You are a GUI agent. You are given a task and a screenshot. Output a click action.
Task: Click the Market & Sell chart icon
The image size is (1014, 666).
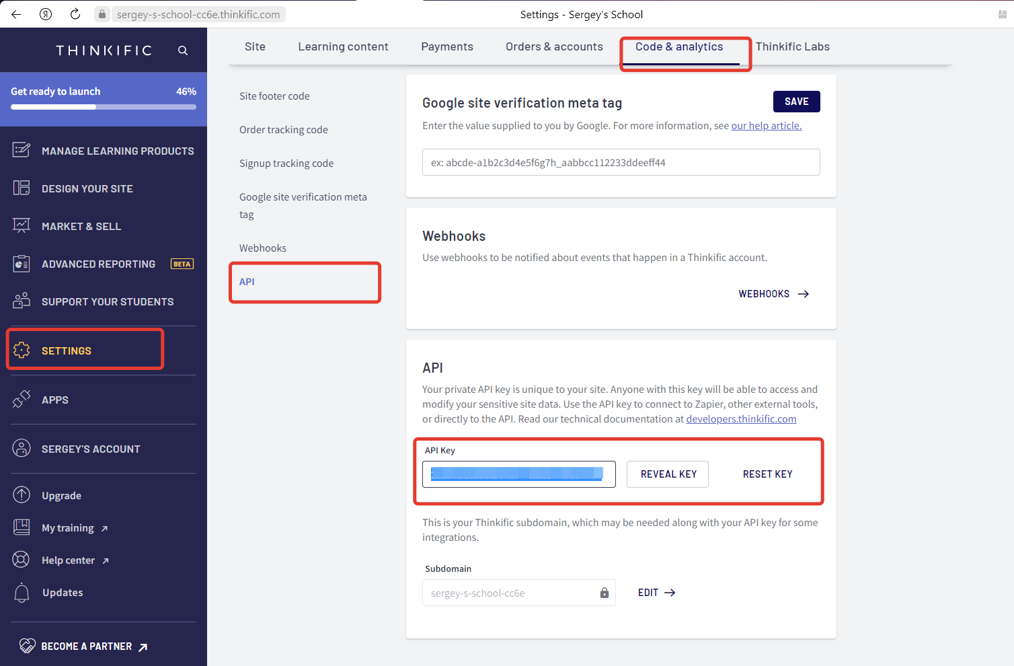click(22, 225)
